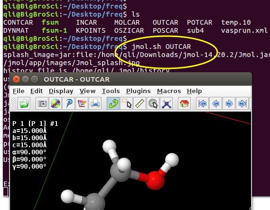This screenshot has height=210, width=270.
Task: Expand the Macros menu
Action: [x=169, y=91]
